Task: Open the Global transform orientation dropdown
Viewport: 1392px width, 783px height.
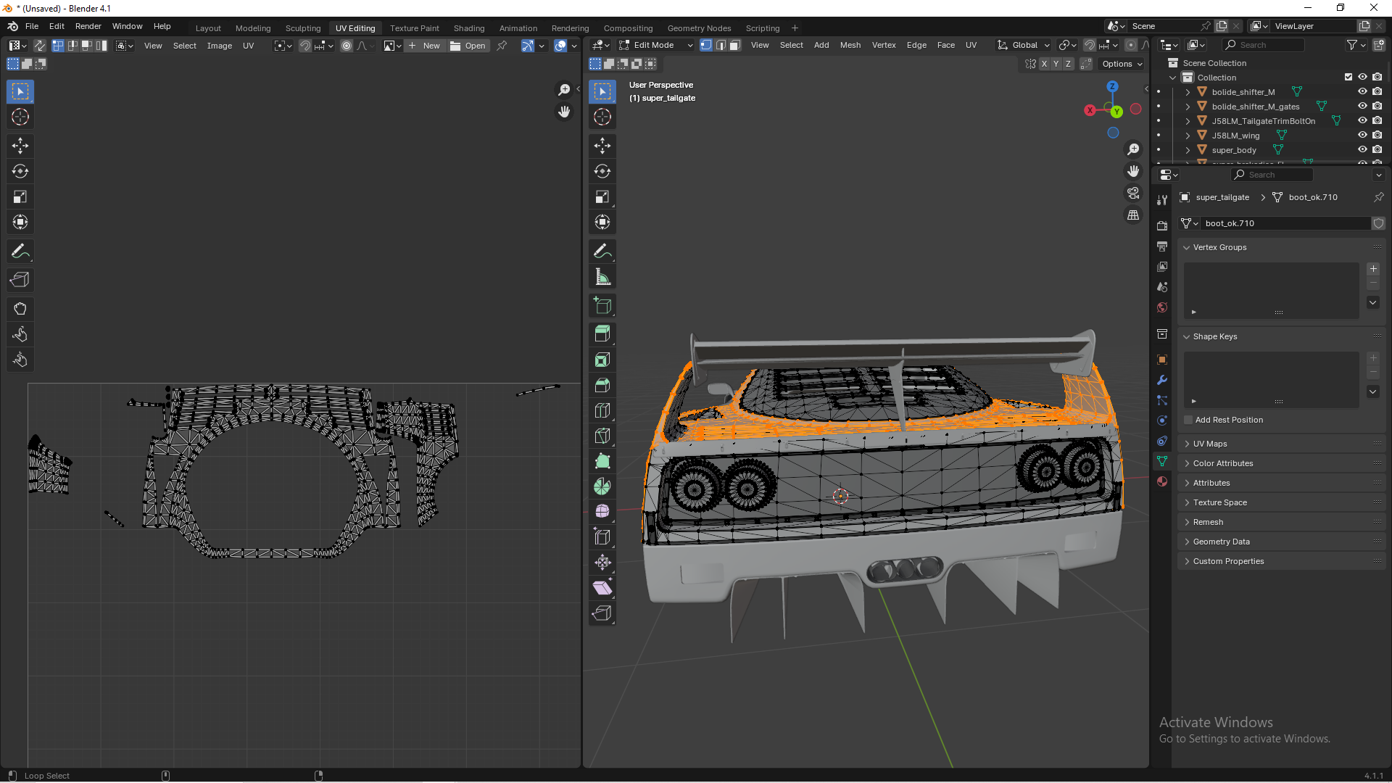Action: (1024, 45)
